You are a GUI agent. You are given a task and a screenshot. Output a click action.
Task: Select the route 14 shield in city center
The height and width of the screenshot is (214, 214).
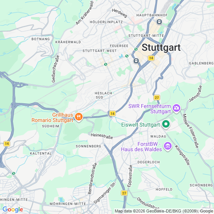coord(151,58)
